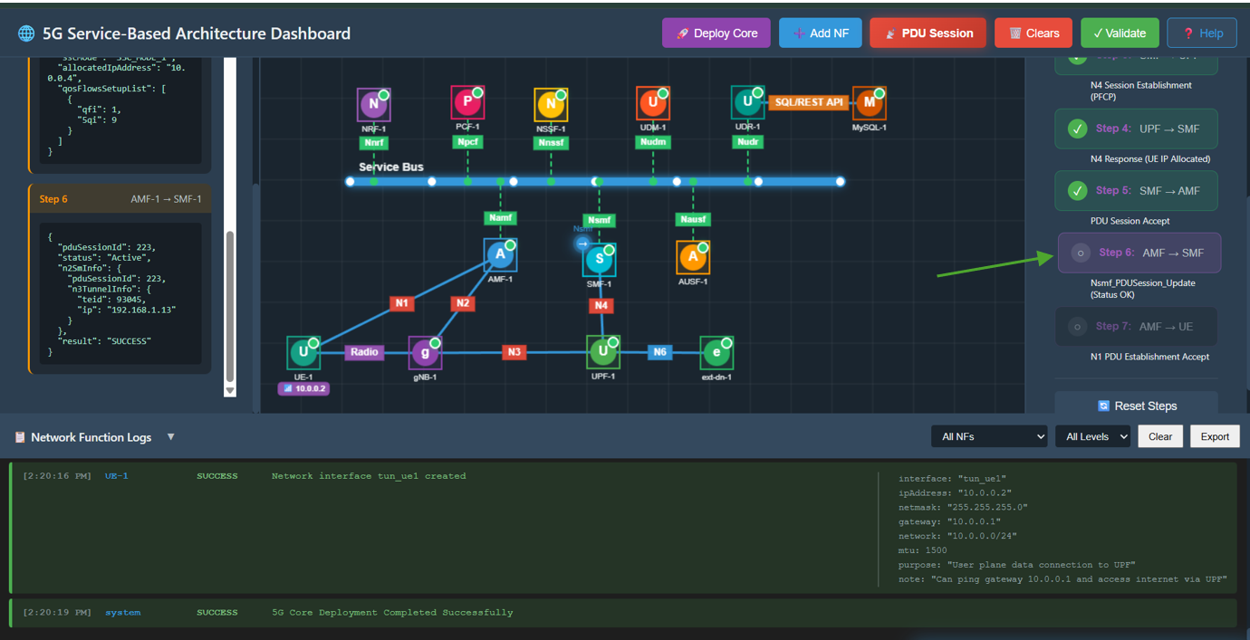Image resolution: width=1250 pixels, height=640 pixels.
Task: Click the NRF-1 network function node
Action: [373, 105]
